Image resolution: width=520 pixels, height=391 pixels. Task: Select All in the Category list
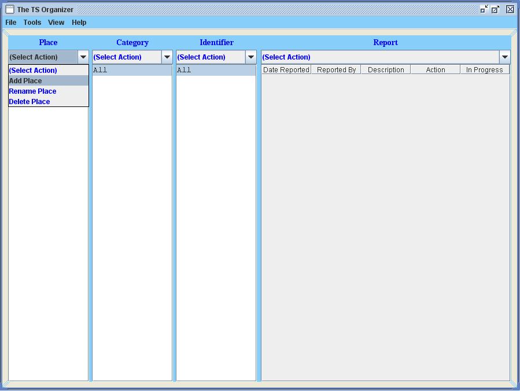[x=132, y=70]
